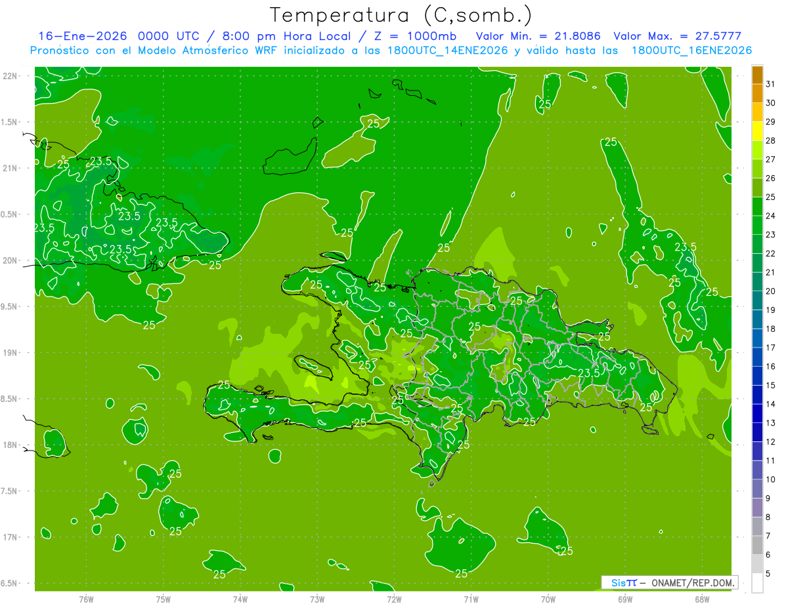Select "Valor Min. = 21.8086" text

[538, 36]
